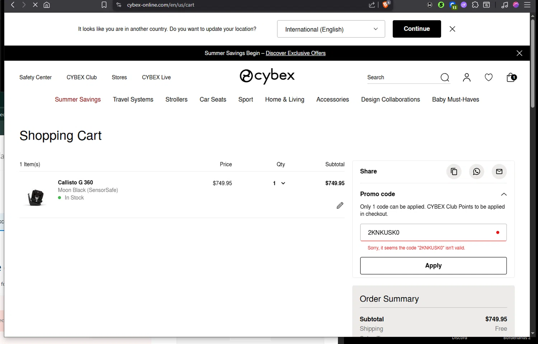Open the Stores link
Viewport: 538px width, 344px height.
pyautogui.click(x=119, y=78)
